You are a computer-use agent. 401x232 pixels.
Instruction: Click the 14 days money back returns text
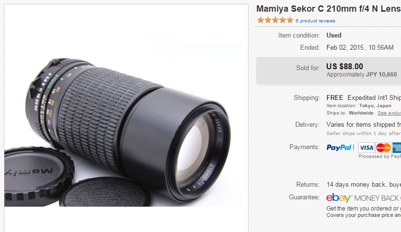click(363, 184)
